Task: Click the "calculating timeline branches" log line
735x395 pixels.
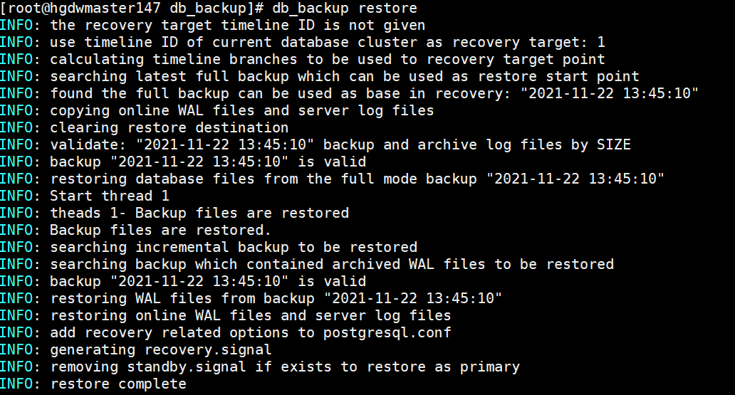Action: pos(328,59)
